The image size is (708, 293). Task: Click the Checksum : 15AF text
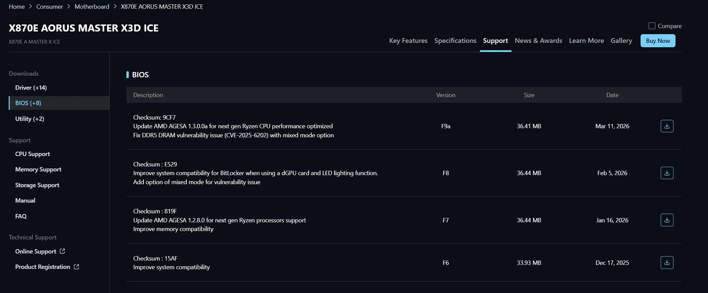click(x=155, y=259)
